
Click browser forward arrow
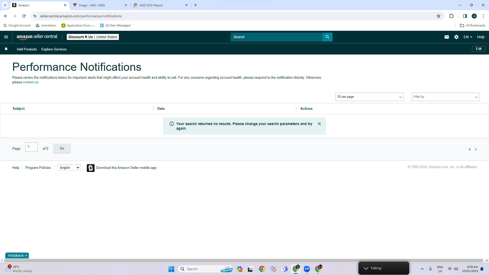[x=15, y=16]
